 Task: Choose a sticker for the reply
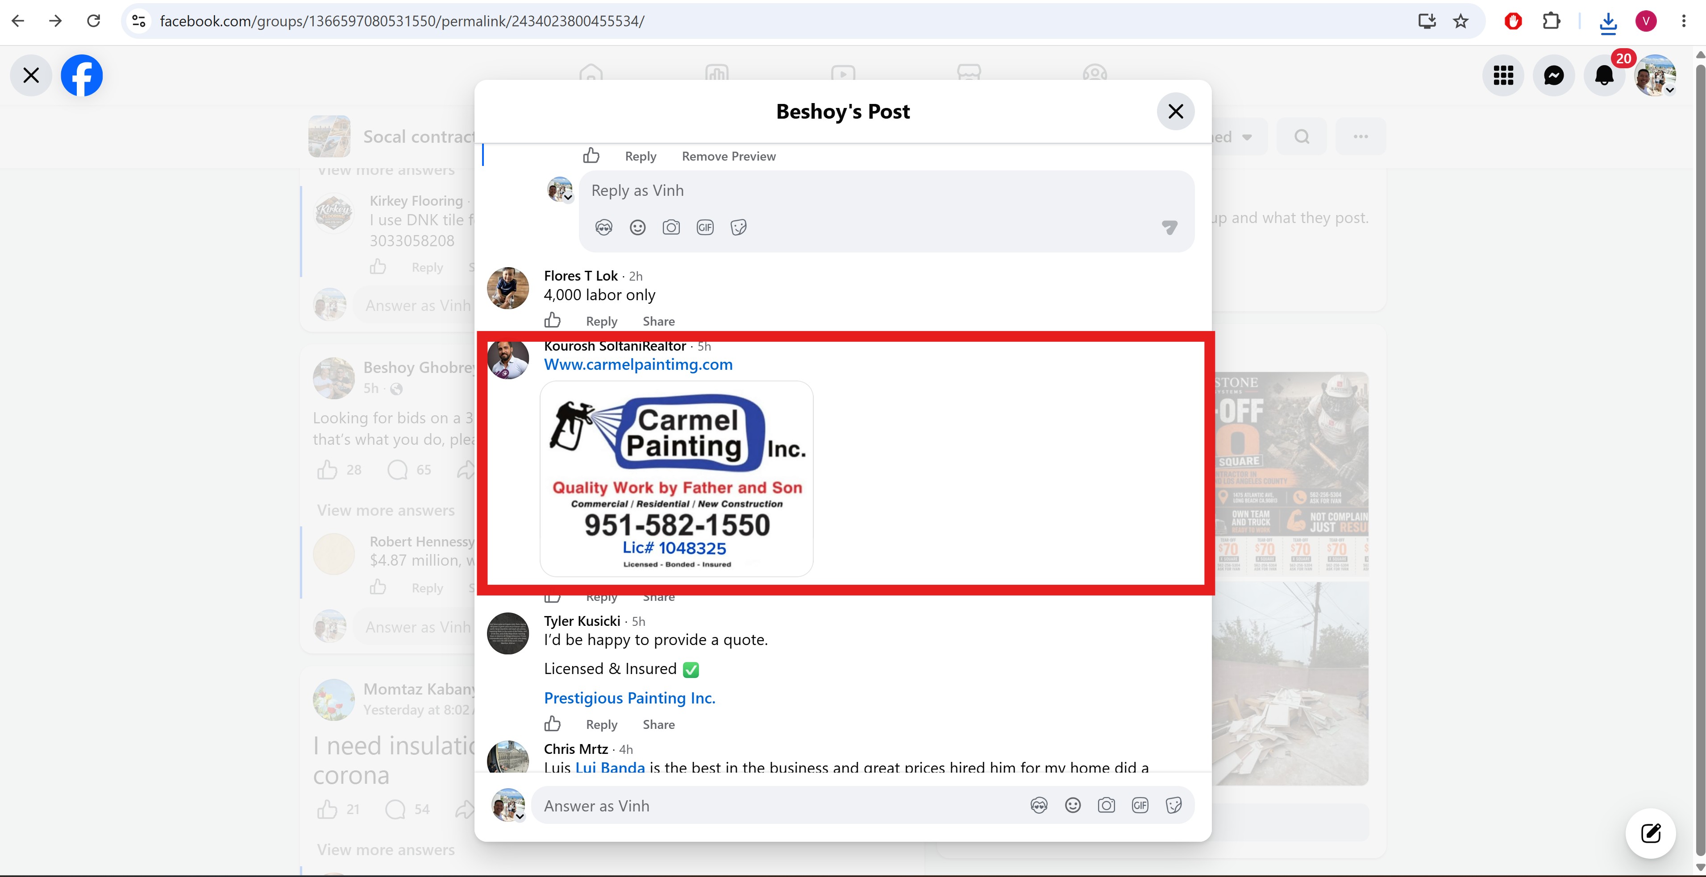click(x=739, y=228)
